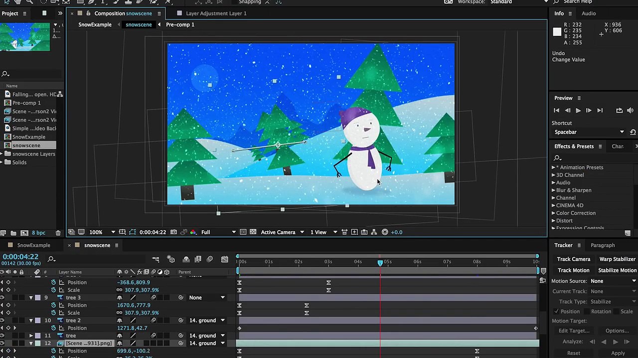Toggle Draft 3D in the timeline
Viewport: 638px width, 358px height.
[x=171, y=259]
